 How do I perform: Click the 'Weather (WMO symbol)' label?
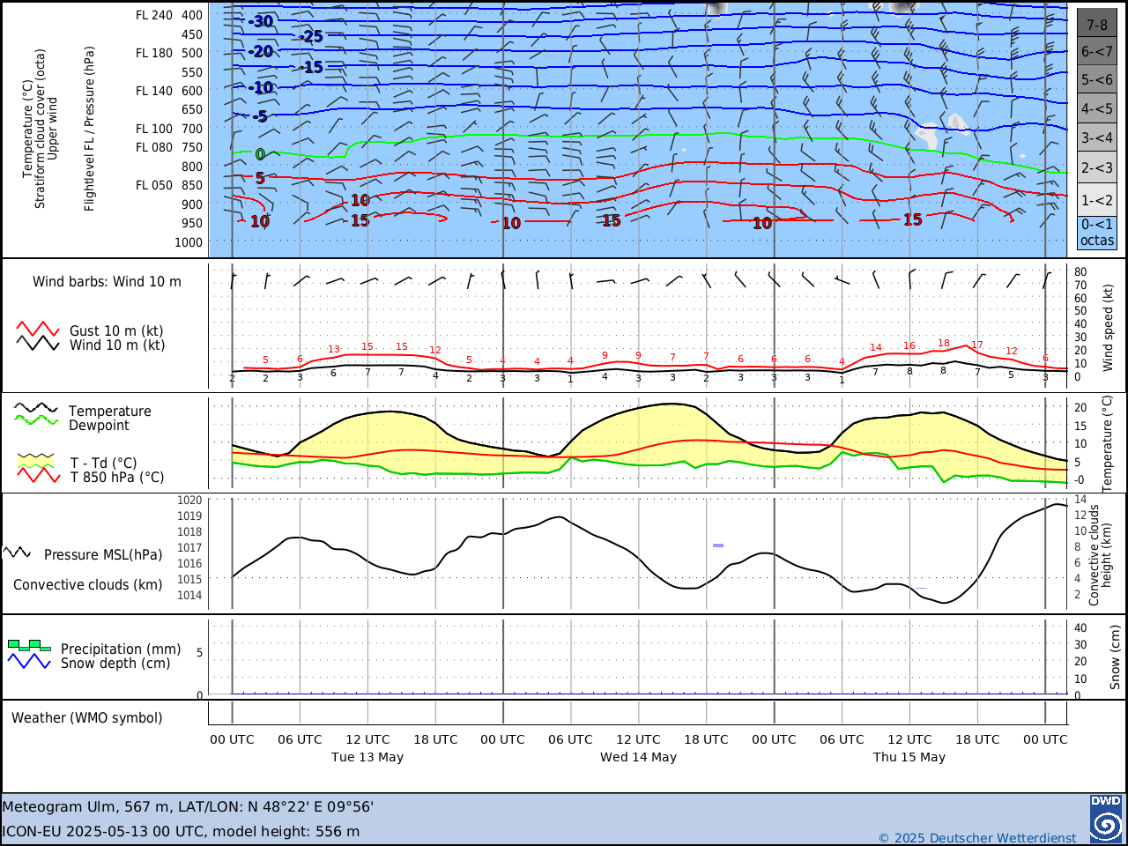point(87,718)
